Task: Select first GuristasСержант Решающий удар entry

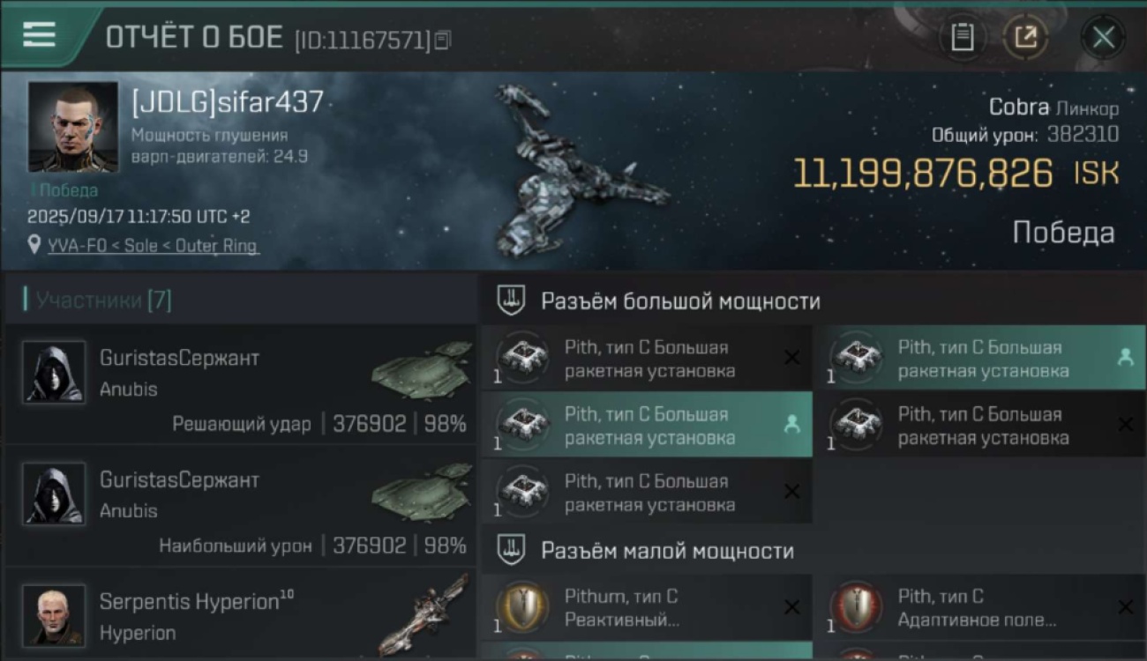Action: tap(241, 384)
